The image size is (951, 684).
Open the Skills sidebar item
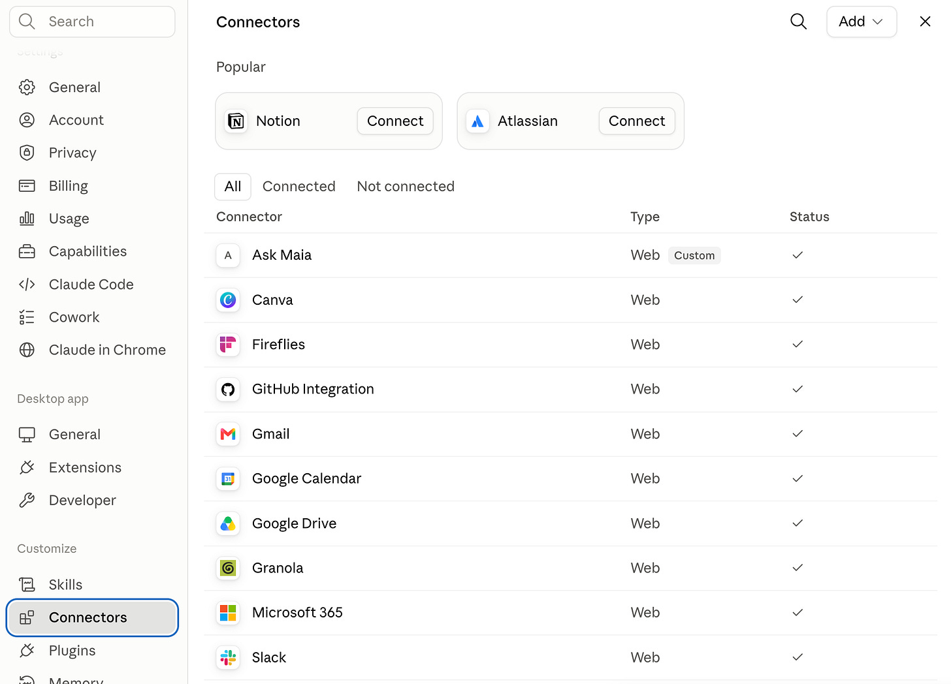pyautogui.click(x=92, y=585)
